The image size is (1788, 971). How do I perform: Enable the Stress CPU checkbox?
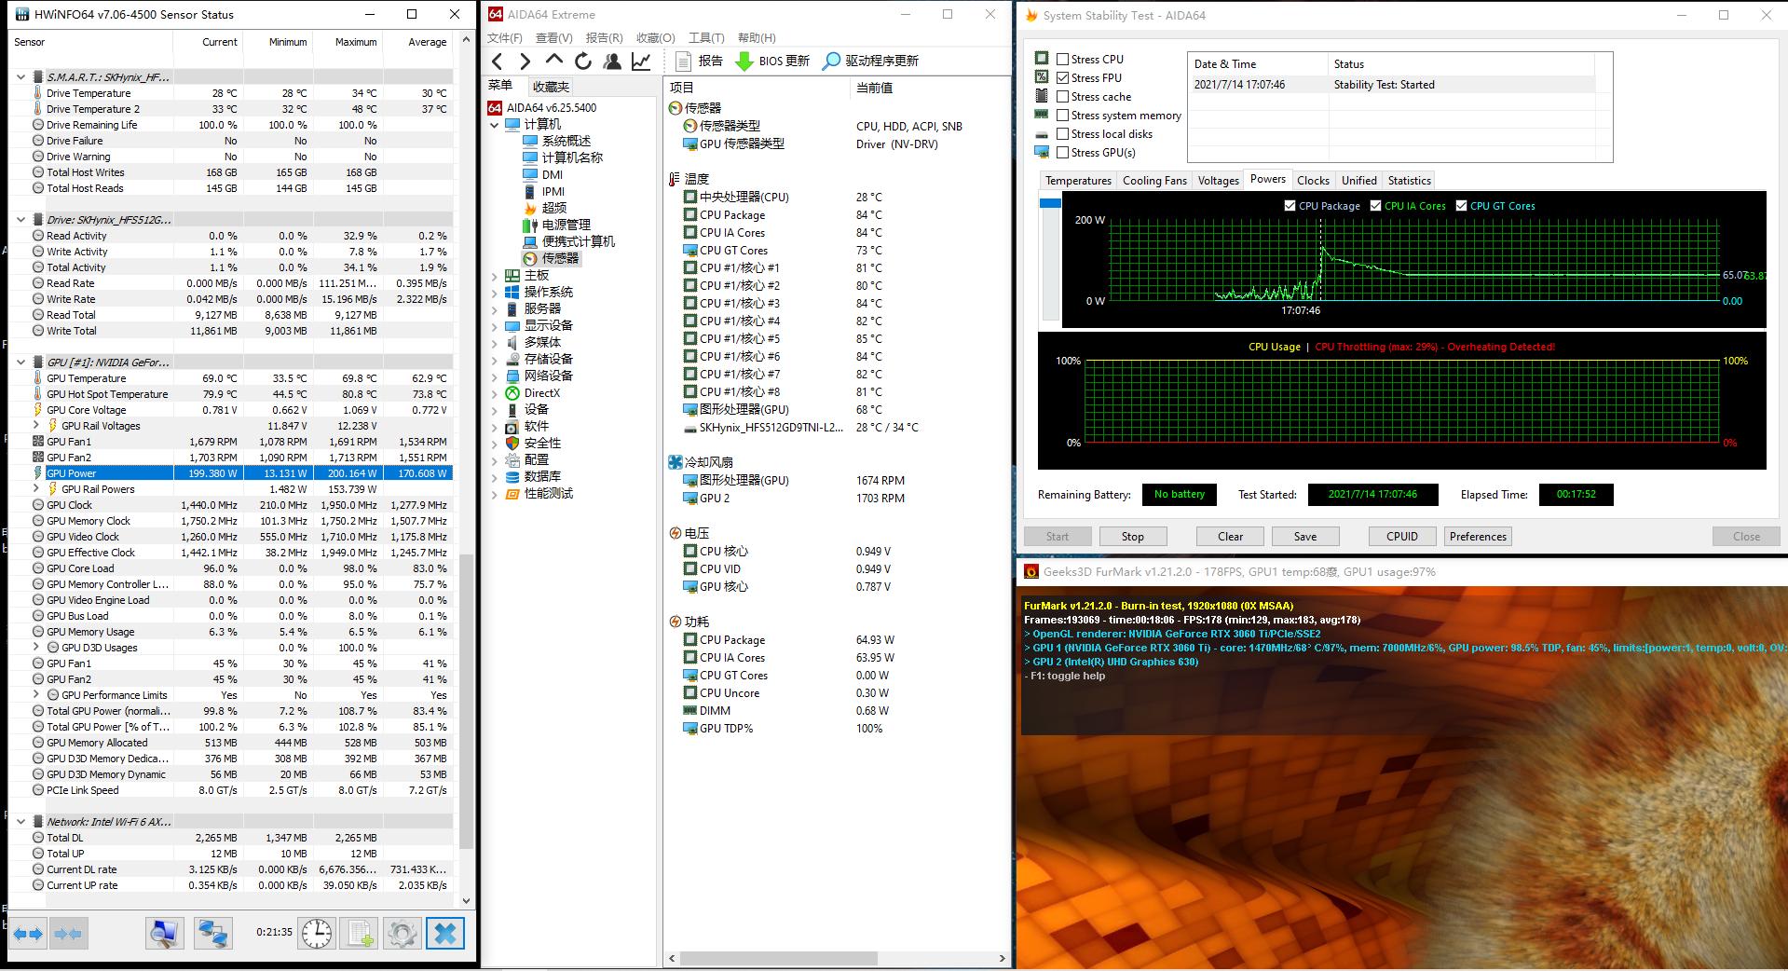coord(1062,59)
